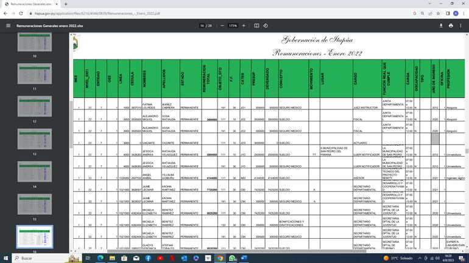Click the APELLIDOS column header
This screenshot has height=263, width=469.
[x=171, y=78]
